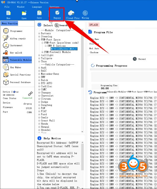This screenshot has width=157, height=189.
Task: Click the Search document icon
Action: [56, 25]
